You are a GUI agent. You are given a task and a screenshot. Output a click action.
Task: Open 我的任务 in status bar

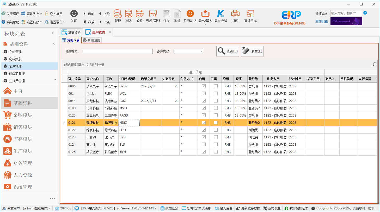(x=169, y=208)
